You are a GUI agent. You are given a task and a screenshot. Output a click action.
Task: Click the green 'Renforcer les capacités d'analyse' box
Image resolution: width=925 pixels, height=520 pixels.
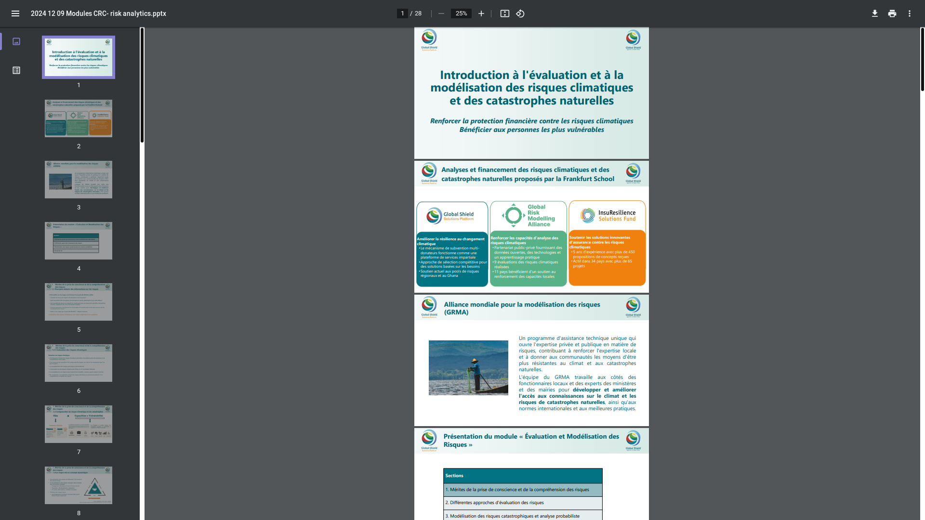click(x=528, y=259)
